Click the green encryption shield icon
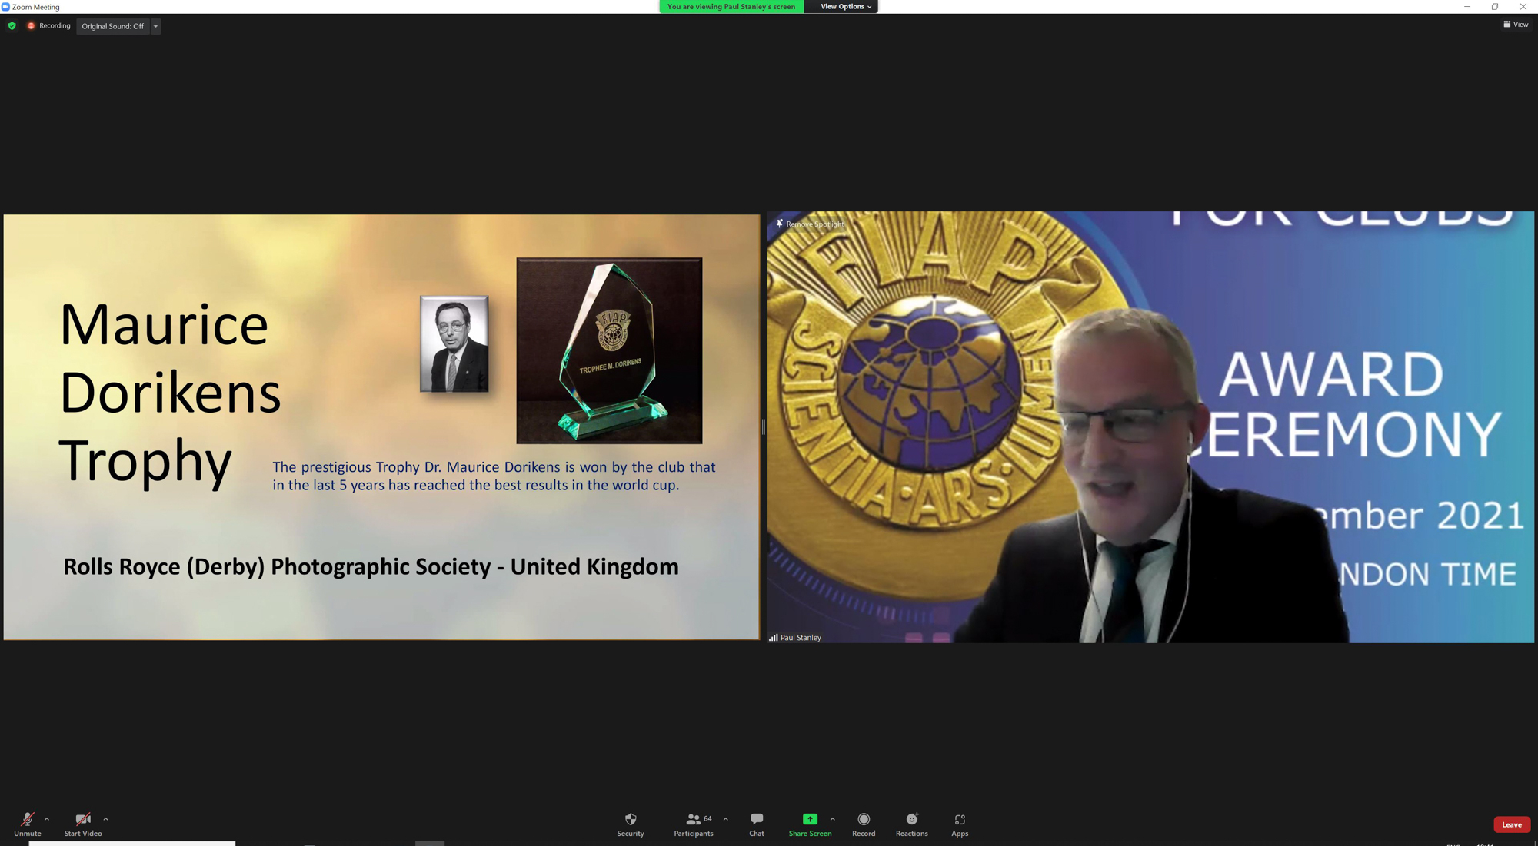The image size is (1538, 846). click(x=12, y=25)
